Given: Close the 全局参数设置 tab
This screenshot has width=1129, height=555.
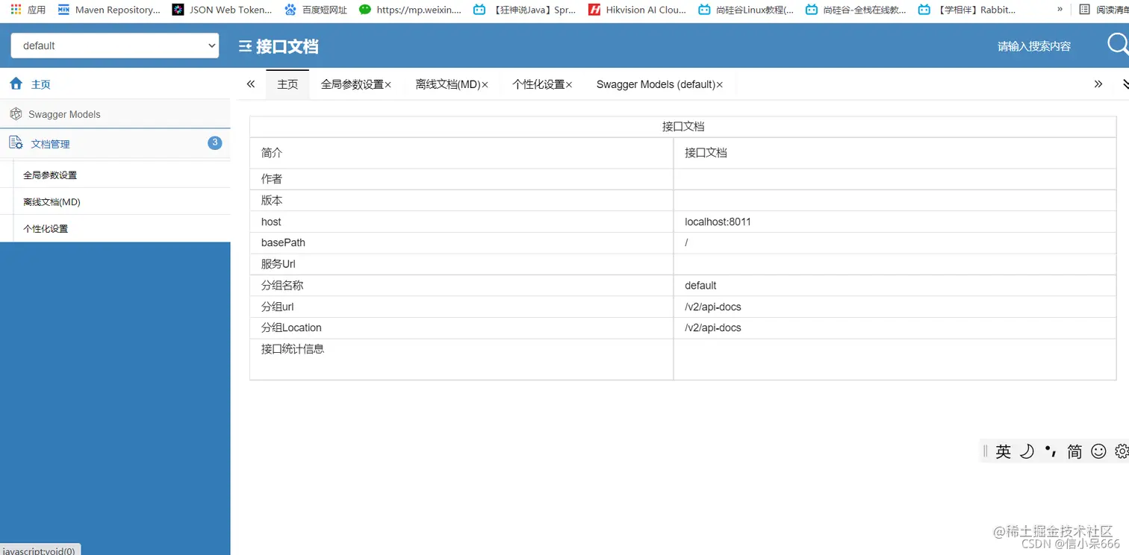Looking at the screenshot, I should (x=388, y=85).
